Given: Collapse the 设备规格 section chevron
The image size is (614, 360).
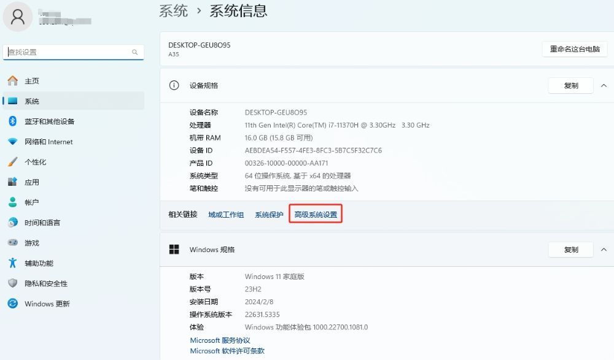Looking at the screenshot, I should point(604,85).
